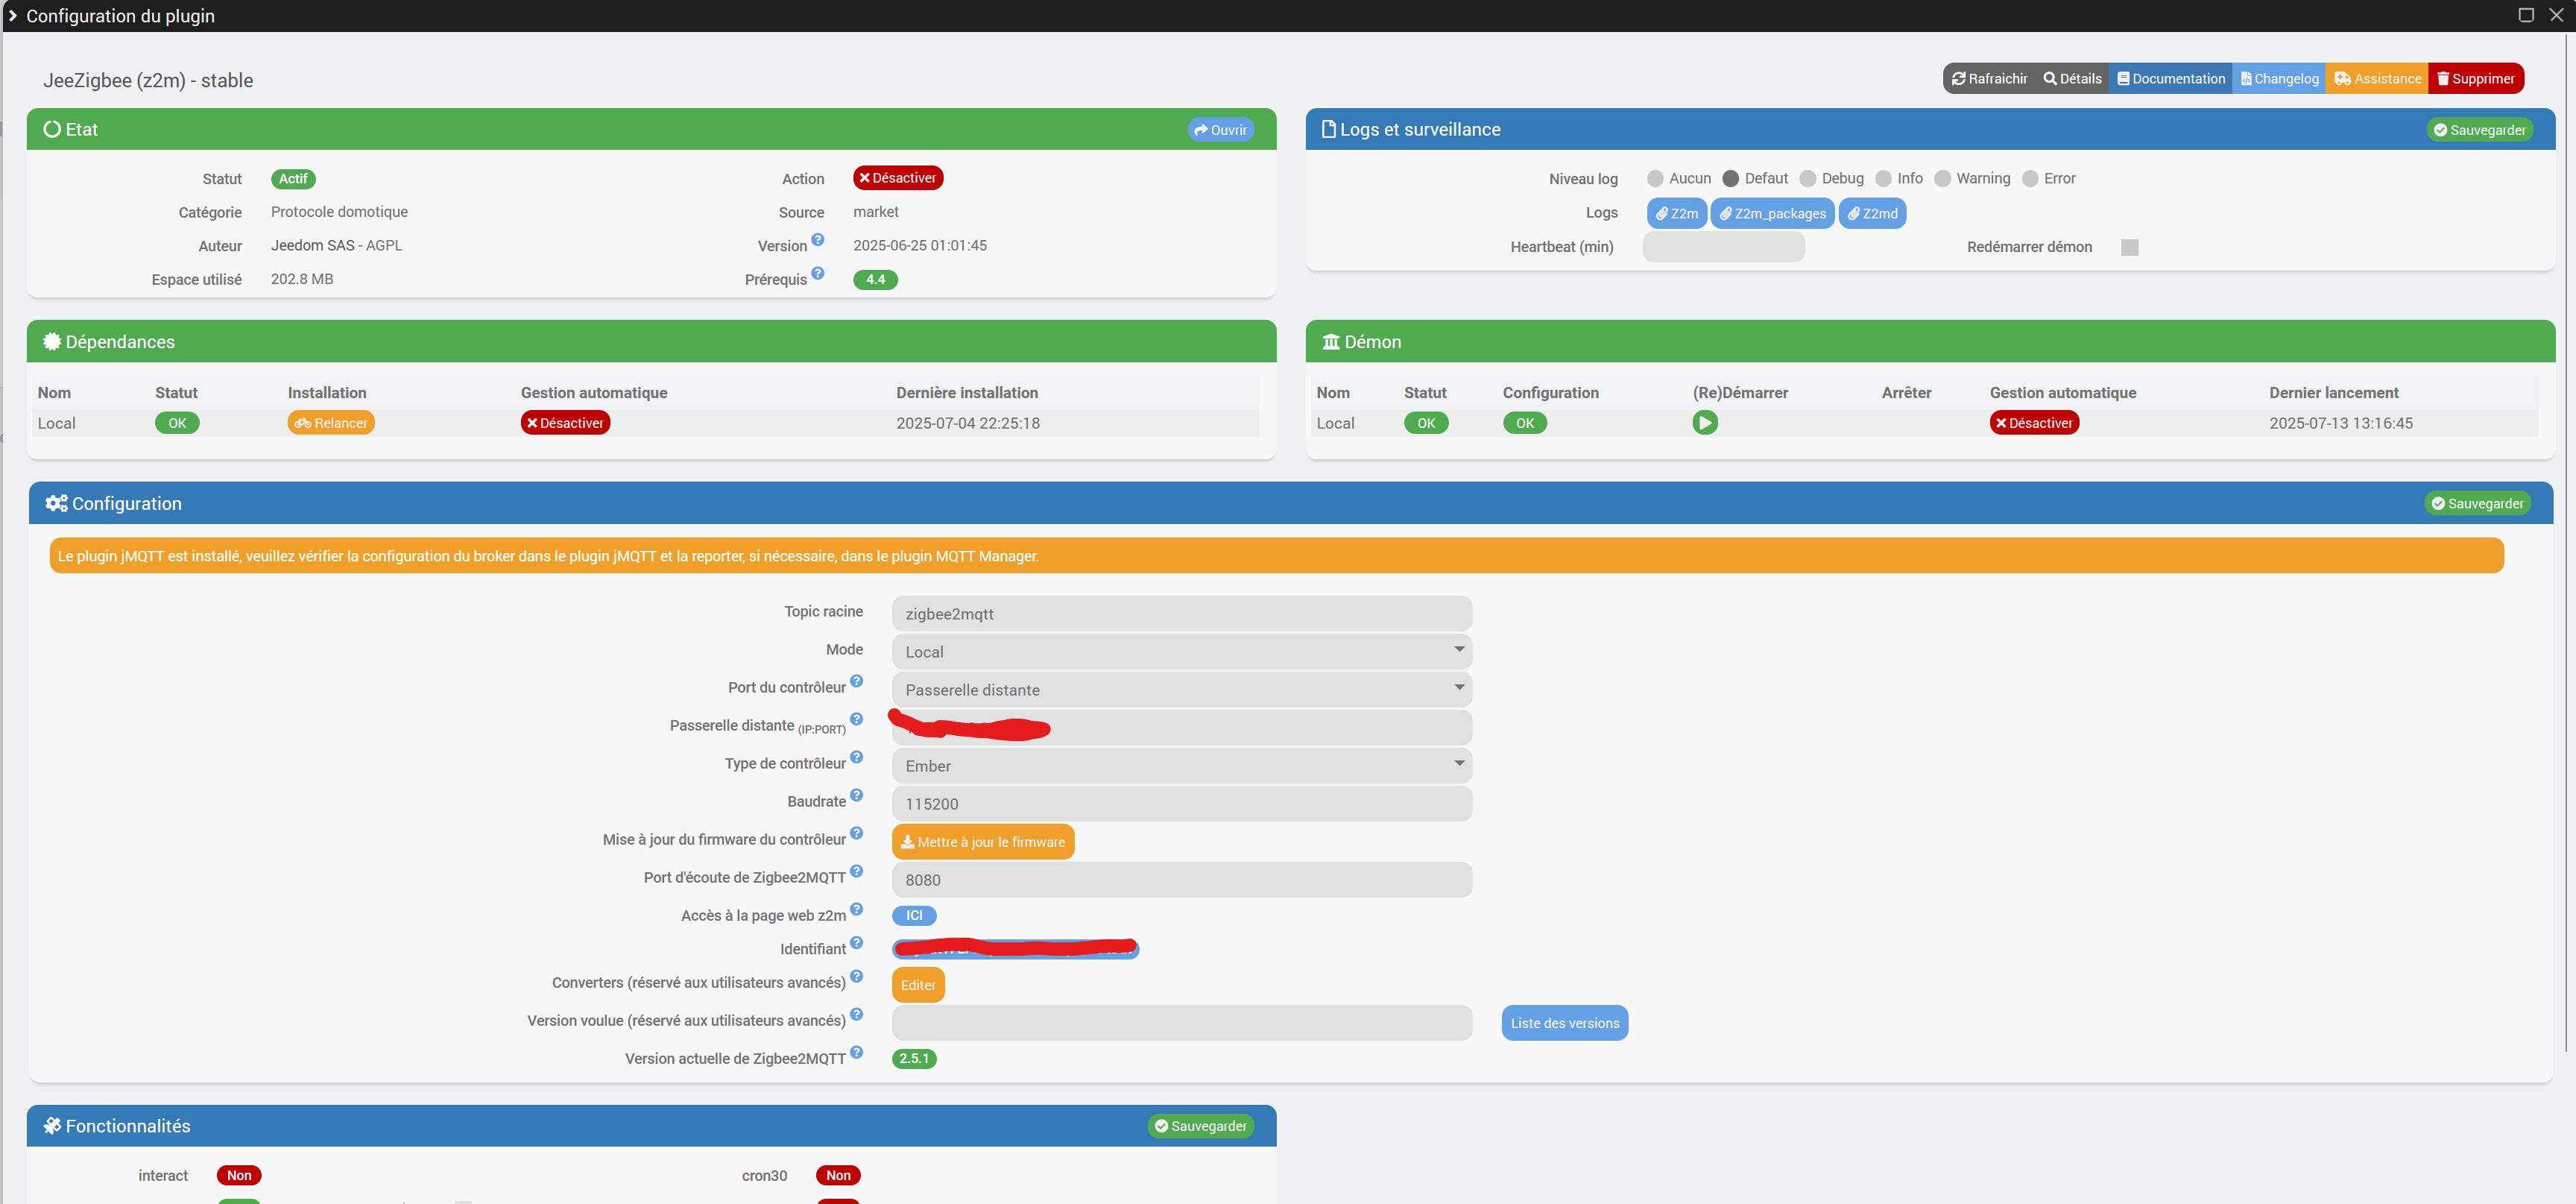Image resolution: width=2576 pixels, height=1204 pixels.
Task: Click the Heartbeat (min) input field
Action: (x=1723, y=247)
